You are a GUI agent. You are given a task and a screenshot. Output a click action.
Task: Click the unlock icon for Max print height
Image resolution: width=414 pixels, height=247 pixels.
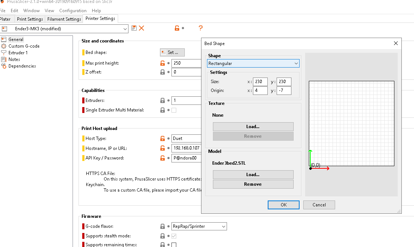(x=163, y=63)
